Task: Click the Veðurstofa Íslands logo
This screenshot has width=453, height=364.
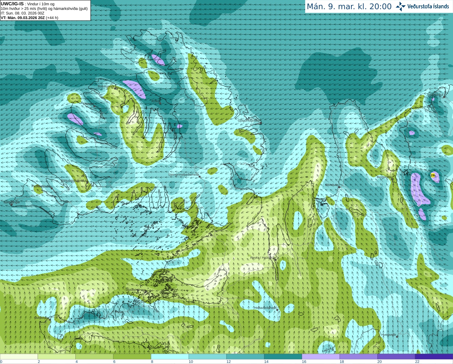Action: pyautogui.click(x=423, y=6)
